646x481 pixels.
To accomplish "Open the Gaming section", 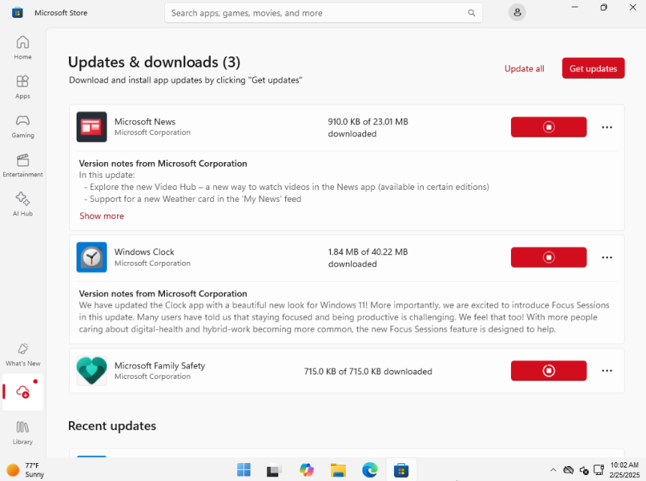I will [23, 126].
